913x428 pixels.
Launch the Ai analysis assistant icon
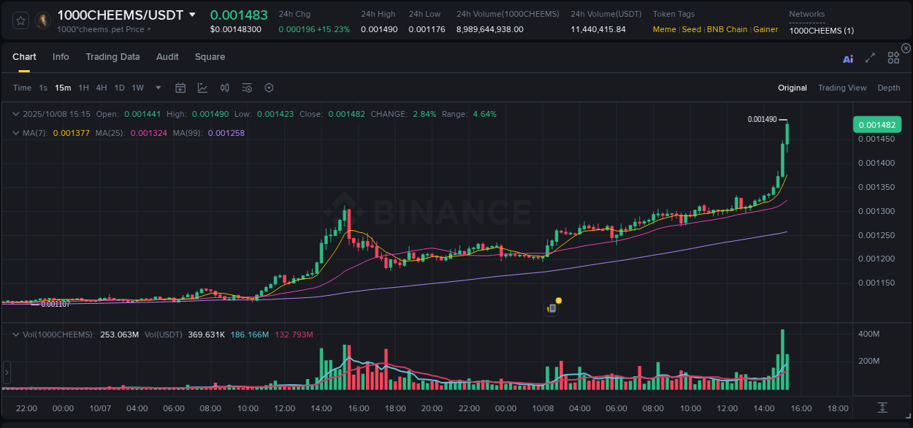tap(848, 58)
